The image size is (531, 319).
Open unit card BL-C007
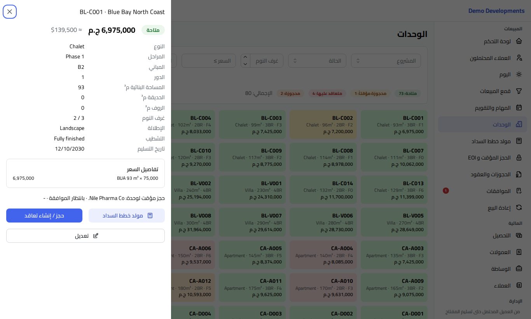click(394, 157)
